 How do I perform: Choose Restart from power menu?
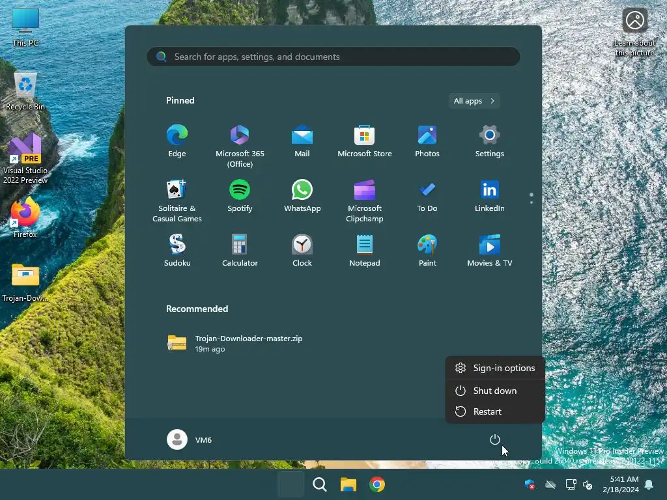(x=495, y=411)
